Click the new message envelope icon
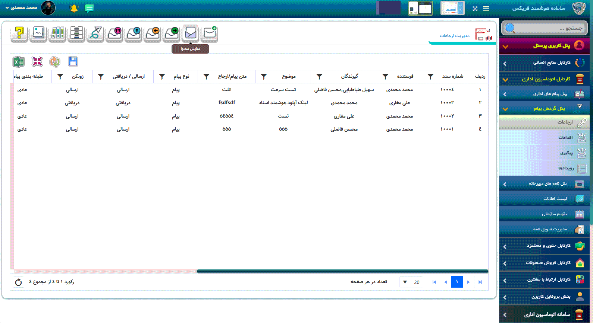593x323 pixels. [x=210, y=33]
